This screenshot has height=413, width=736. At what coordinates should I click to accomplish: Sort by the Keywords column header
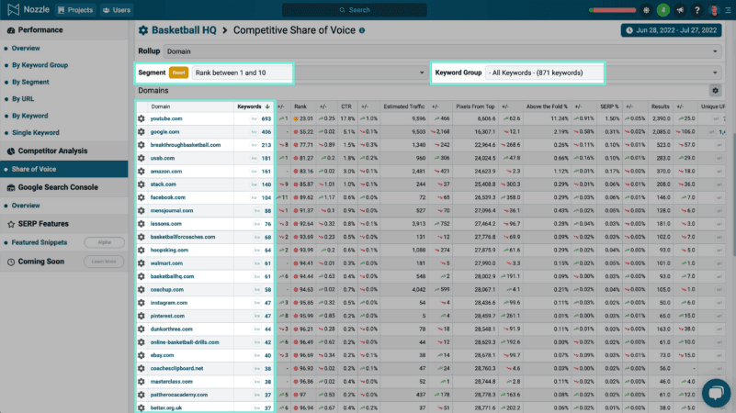(x=253, y=106)
